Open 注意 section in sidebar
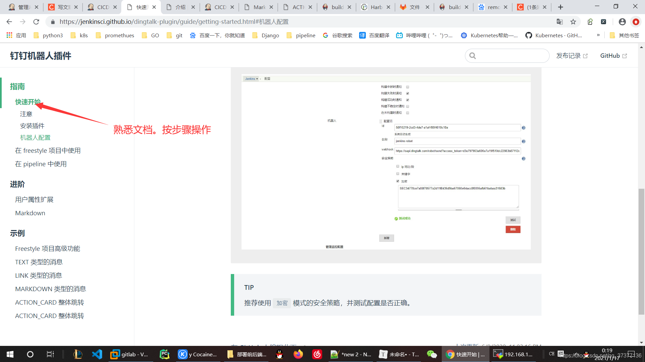The height and width of the screenshot is (362, 645). click(26, 114)
